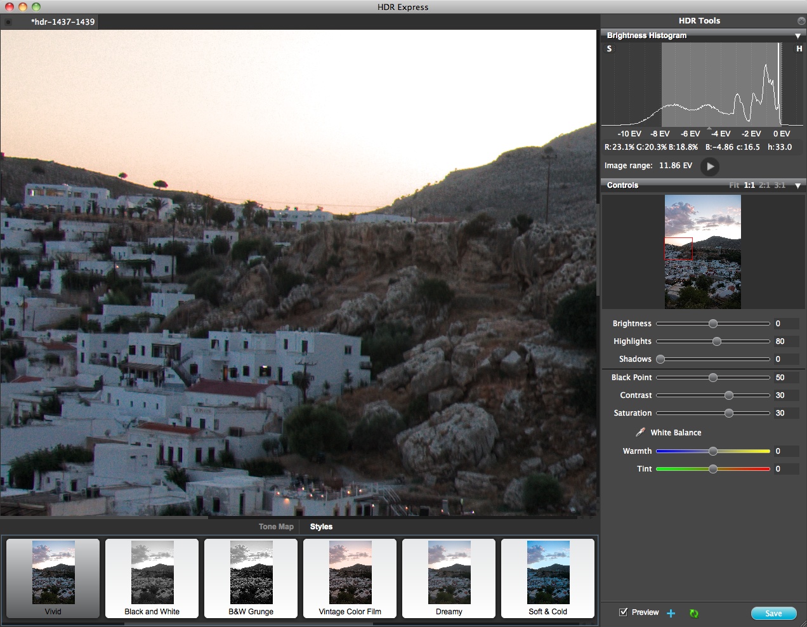Select the Vivid style thumbnail
The height and width of the screenshot is (627, 807).
tap(53, 578)
